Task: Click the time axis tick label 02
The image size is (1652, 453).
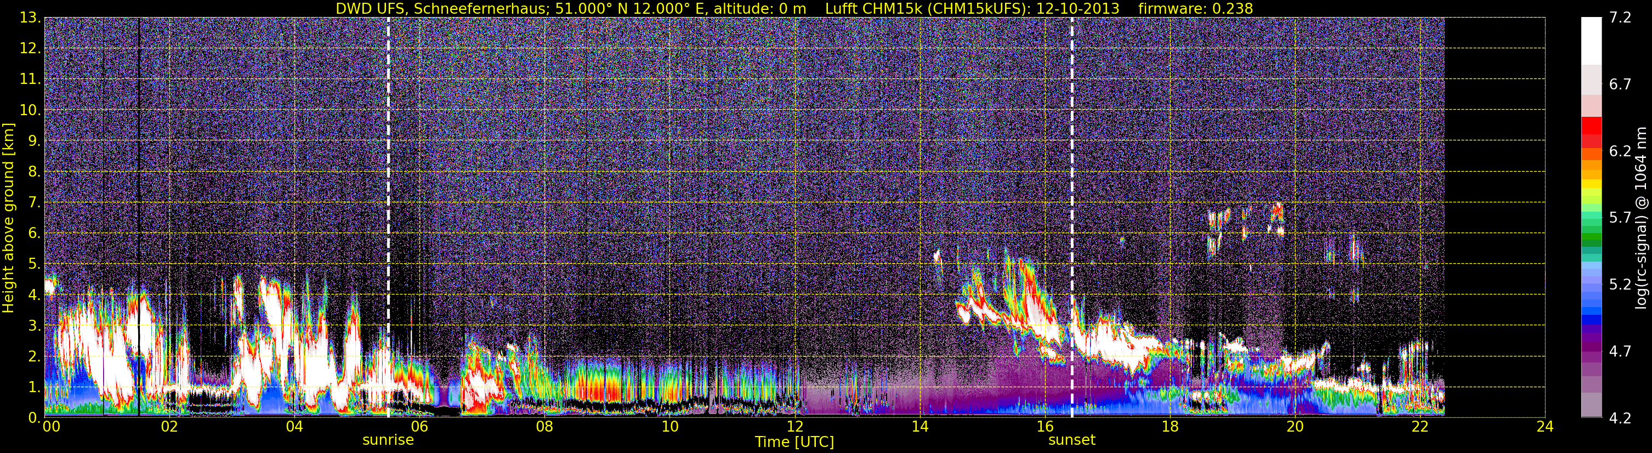Action: point(169,427)
